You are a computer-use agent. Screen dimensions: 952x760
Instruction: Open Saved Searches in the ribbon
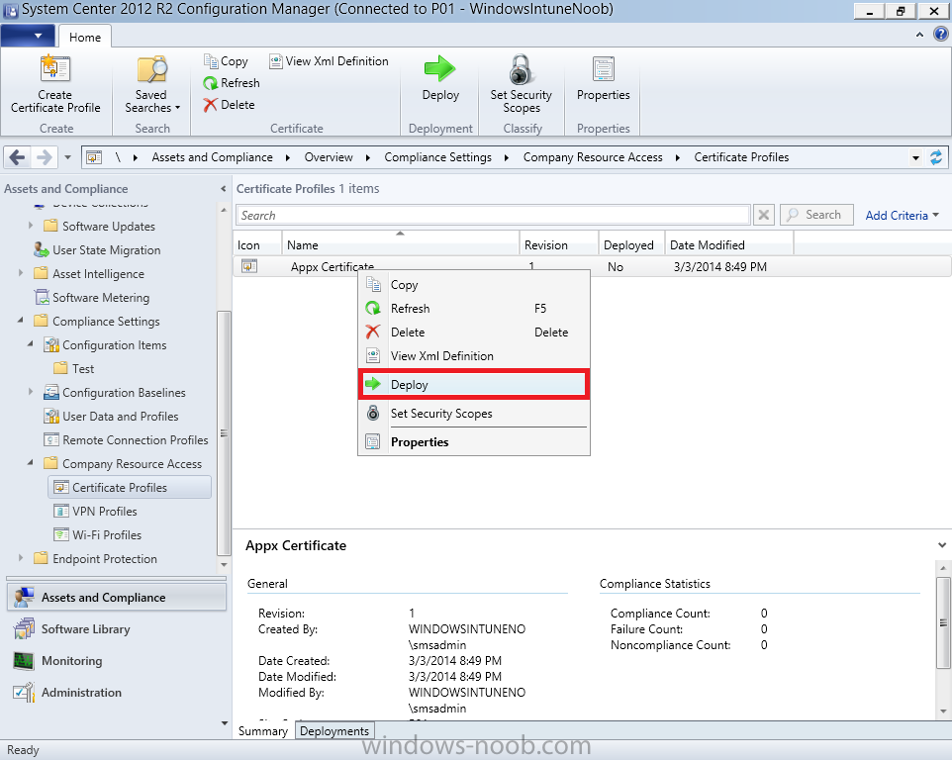pyautogui.click(x=152, y=84)
